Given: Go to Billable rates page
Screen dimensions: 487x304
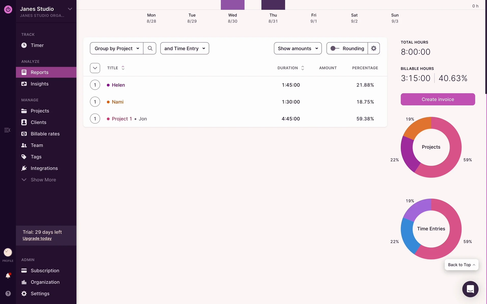Looking at the screenshot, I should click(x=45, y=134).
